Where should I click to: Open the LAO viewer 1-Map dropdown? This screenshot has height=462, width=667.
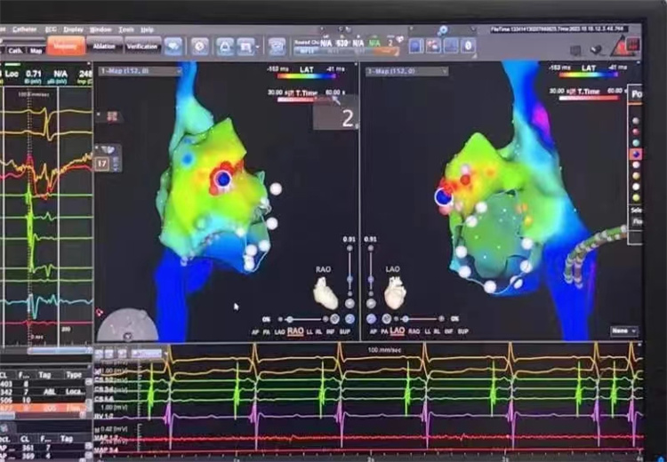(x=407, y=71)
